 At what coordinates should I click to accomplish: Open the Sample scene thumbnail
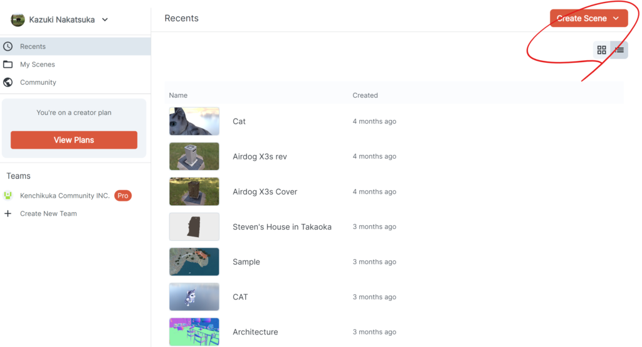click(194, 262)
